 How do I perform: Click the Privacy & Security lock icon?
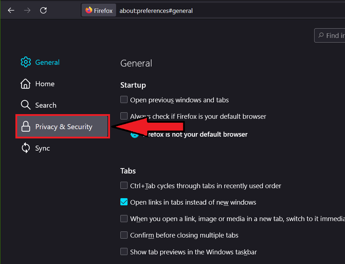pos(26,127)
